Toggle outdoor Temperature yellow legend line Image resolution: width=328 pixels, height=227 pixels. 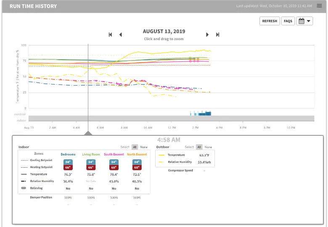tap(161, 155)
